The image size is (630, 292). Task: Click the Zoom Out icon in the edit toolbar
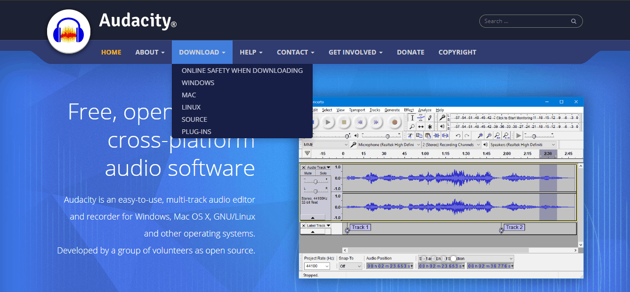[489, 136]
